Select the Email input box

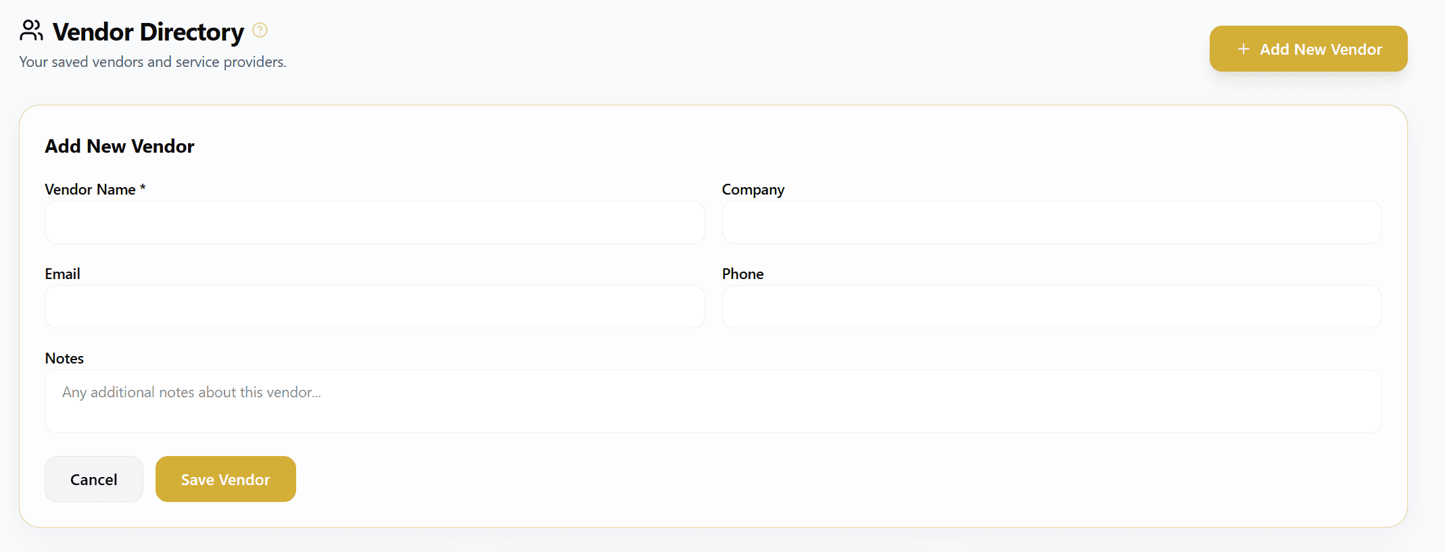coord(375,307)
